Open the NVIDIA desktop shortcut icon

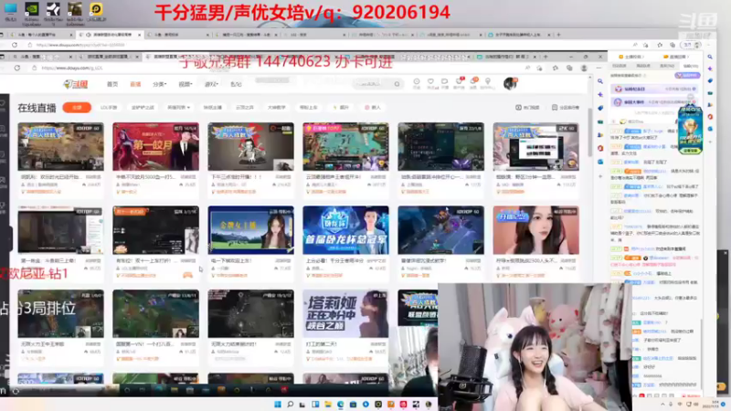pos(32,13)
